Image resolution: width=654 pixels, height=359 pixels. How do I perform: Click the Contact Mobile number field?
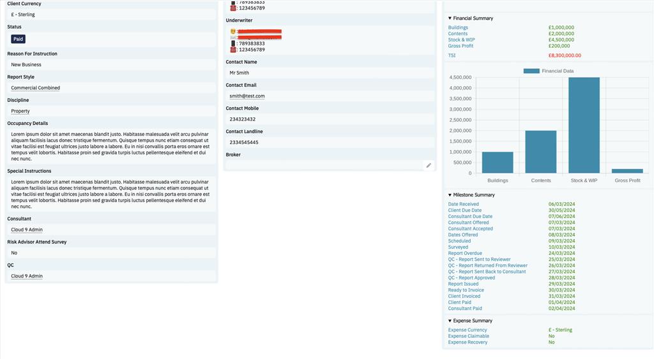329,119
